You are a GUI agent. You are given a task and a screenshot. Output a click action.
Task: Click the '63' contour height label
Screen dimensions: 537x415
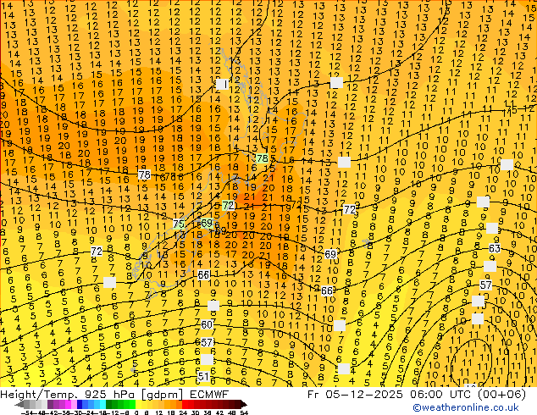tap(494, 248)
